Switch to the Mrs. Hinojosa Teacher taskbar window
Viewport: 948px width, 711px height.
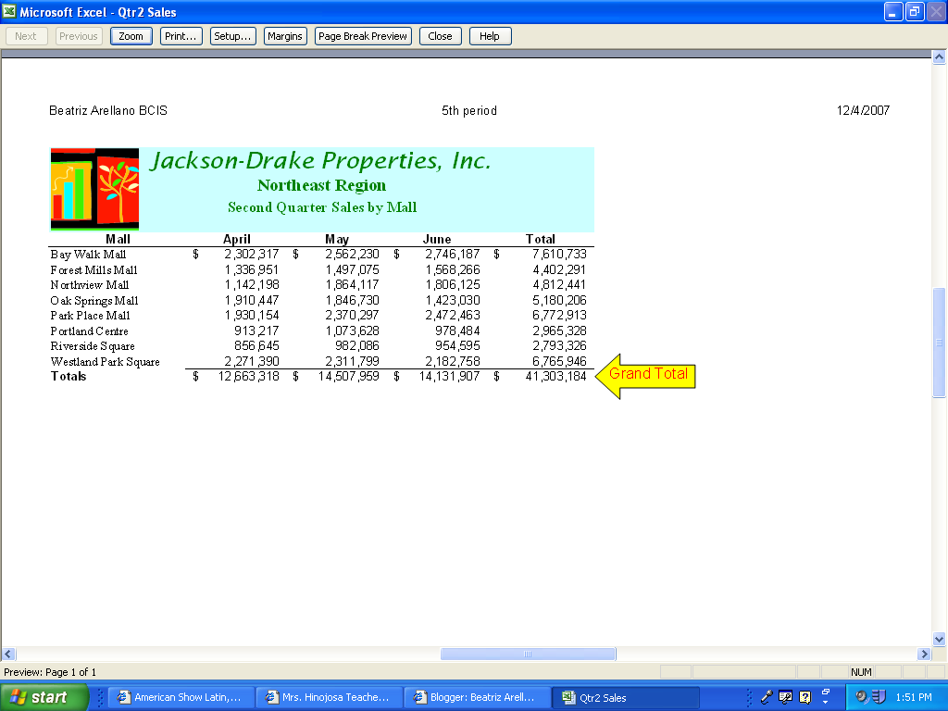[329, 697]
